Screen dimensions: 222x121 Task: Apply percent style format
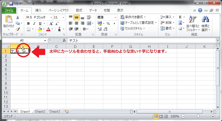pyautogui.click(x=108, y=24)
